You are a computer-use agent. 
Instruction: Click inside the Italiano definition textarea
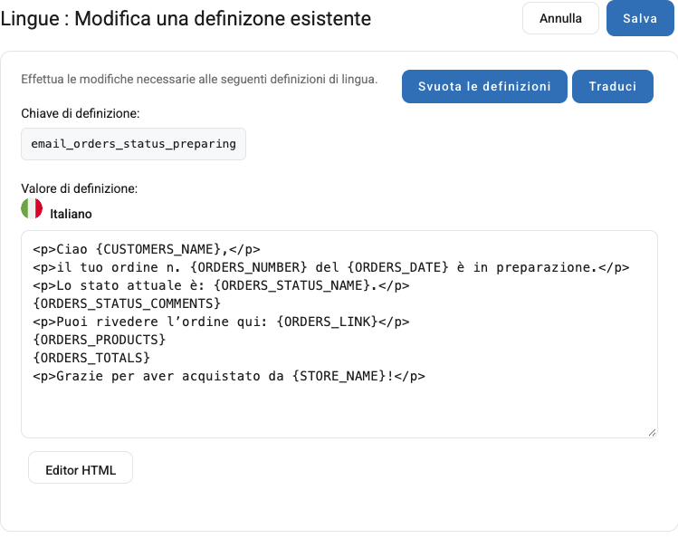point(339,334)
